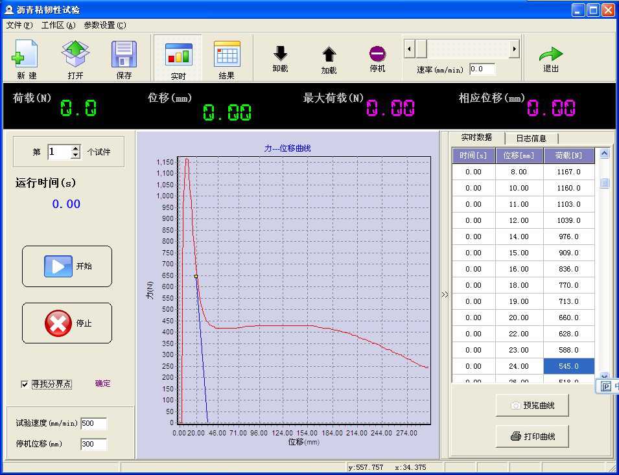Viewport: 619px width, 475px height.
Task: Click the yellow boundary point marker
Action: click(x=196, y=277)
